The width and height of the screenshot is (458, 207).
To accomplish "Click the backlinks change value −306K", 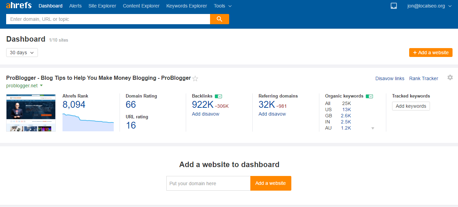I will tap(222, 106).
